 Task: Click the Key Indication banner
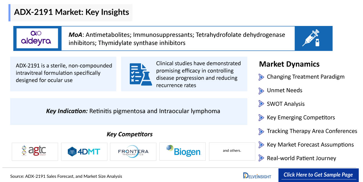click(x=129, y=111)
